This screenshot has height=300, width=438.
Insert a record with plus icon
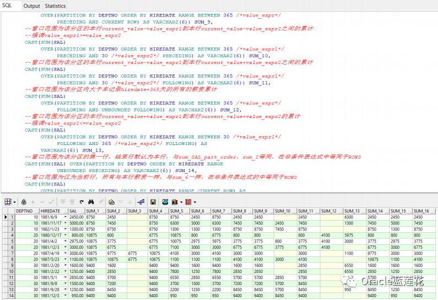[33, 202]
